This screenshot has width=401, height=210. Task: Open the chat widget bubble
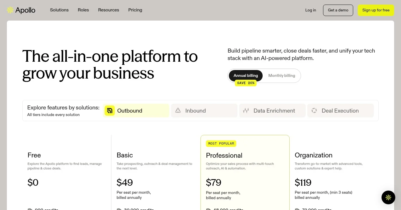click(x=388, y=197)
